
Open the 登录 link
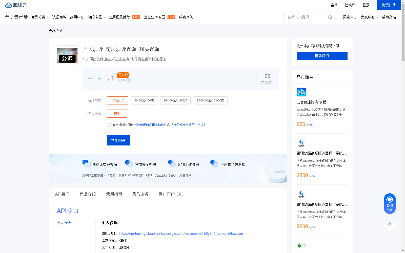point(366,5)
